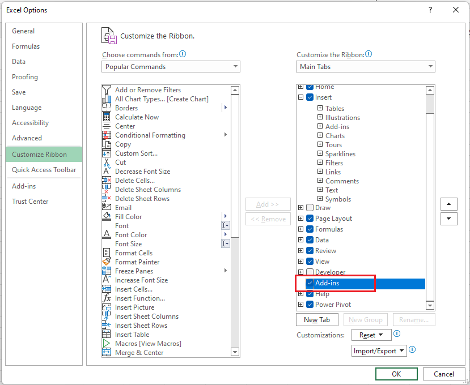
Task: Click the Cancel button
Action: pos(443,374)
